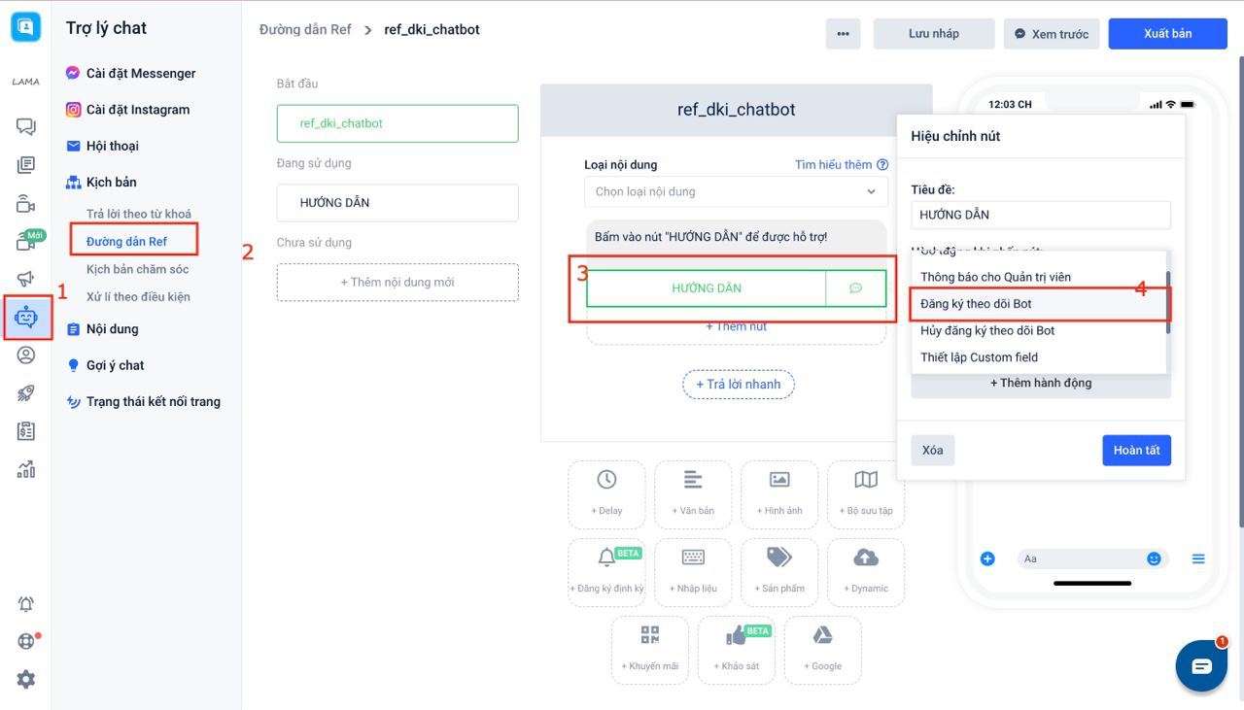This screenshot has width=1244, height=710.
Task: Click the Tiêu đề input field
Action: [x=1040, y=215]
